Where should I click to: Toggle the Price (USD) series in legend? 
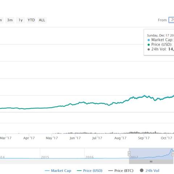90,171
